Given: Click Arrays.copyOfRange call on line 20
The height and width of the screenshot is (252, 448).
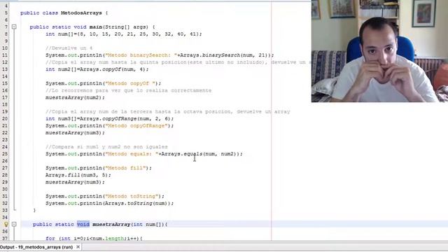Looking at the screenshot, I should pyautogui.click(x=125, y=118).
